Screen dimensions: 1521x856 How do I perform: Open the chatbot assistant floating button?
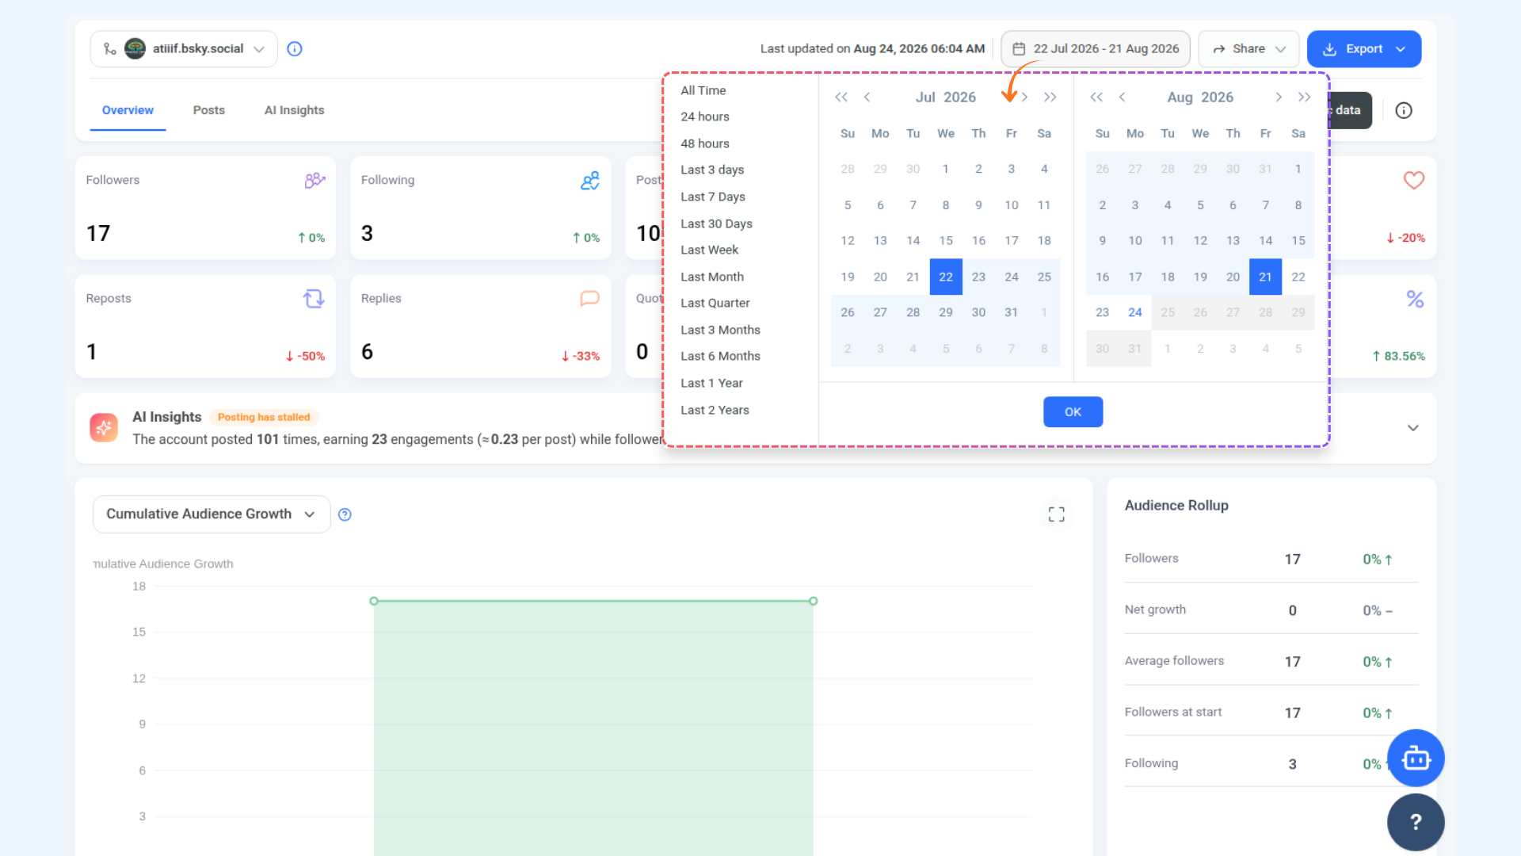click(1416, 759)
